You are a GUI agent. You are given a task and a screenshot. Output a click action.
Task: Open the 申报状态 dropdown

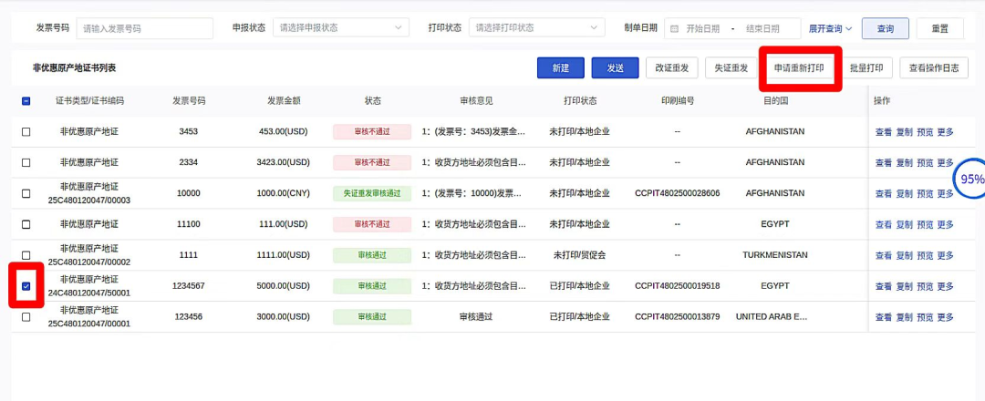click(340, 28)
